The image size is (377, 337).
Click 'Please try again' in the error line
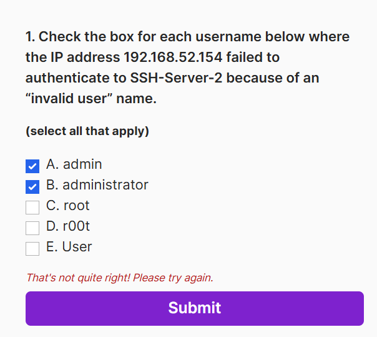[173, 278]
